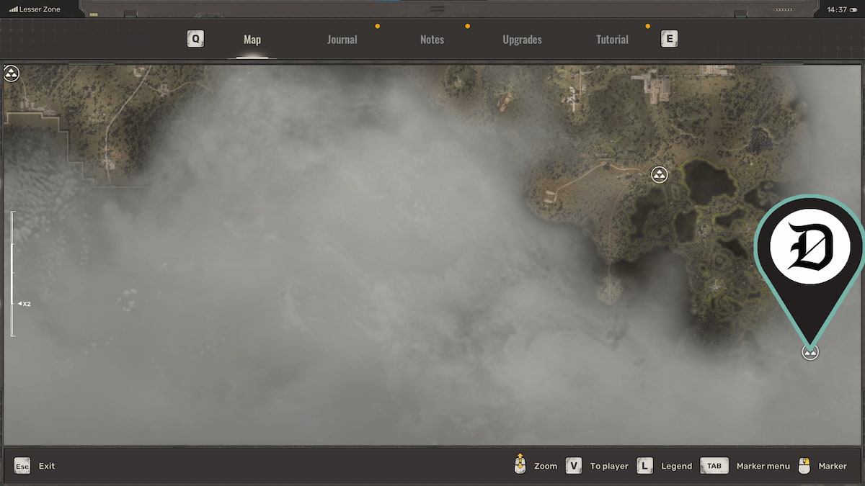865x486 pixels.
Task: Select the Tutorial tab
Action: pyautogui.click(x=612, y=40)
